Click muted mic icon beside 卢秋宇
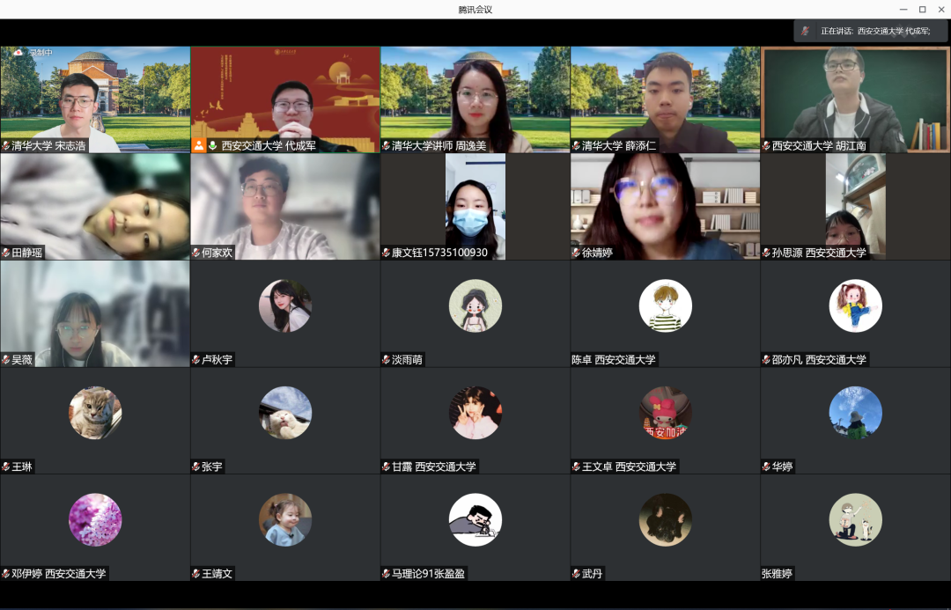The width and height of the screenshot is (951, 610). pyautogui.click(x=196, y=360)
